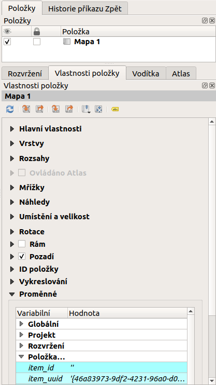Click the Položka column header

tap(138, 31)
